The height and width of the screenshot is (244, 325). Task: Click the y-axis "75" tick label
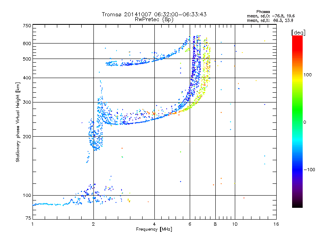coord(28,218)
